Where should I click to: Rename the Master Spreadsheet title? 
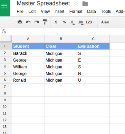43,4
